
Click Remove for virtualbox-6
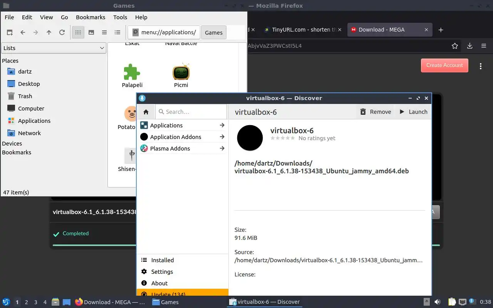[x=376, y=112]
